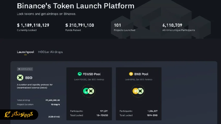Viewport: 221px width, 124px height.
Task: Click the 'Lock BNB, Get BIO Airdrop' subtitle
Action: [x=139, y=79]
